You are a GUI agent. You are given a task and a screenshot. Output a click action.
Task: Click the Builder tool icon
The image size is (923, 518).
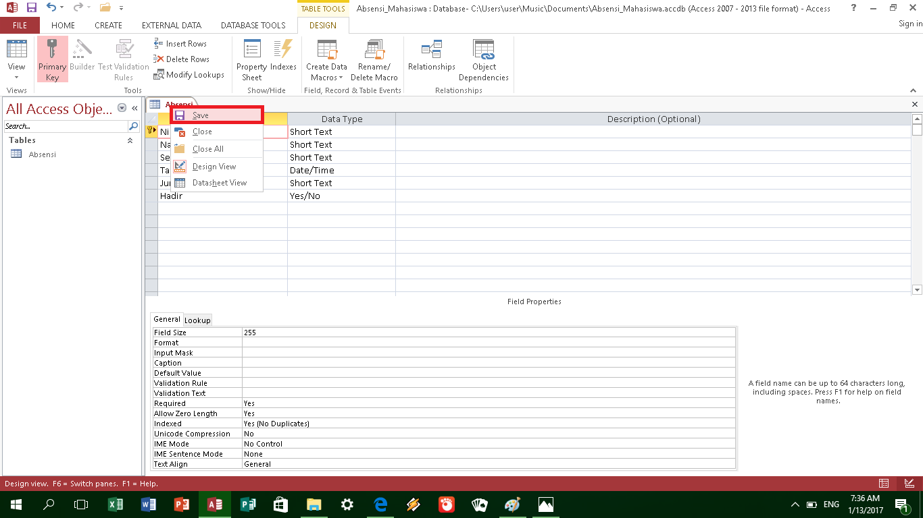[82, 55]
